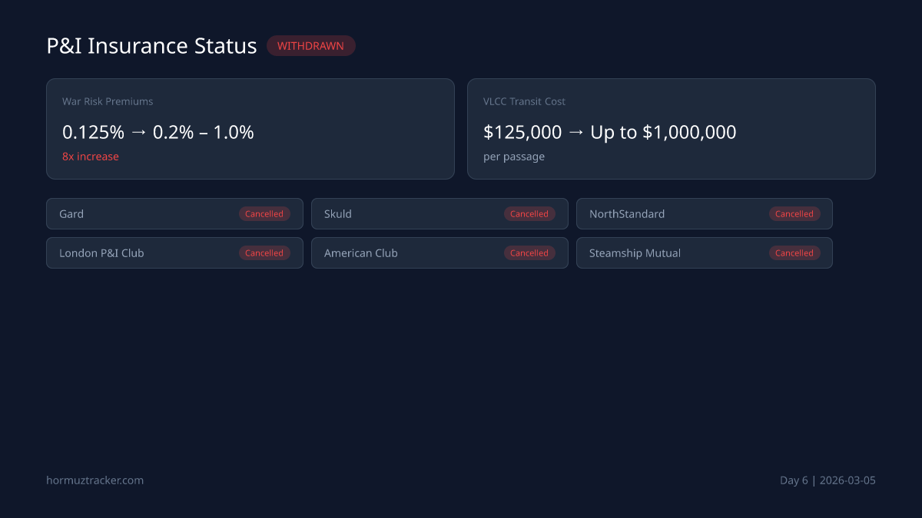Click the Cancelled badge beside London P&I Club
922x518 pixels.
pyautogui.click(x=264, y=252)
